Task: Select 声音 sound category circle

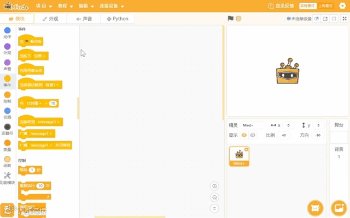Action: click(7, 63)
